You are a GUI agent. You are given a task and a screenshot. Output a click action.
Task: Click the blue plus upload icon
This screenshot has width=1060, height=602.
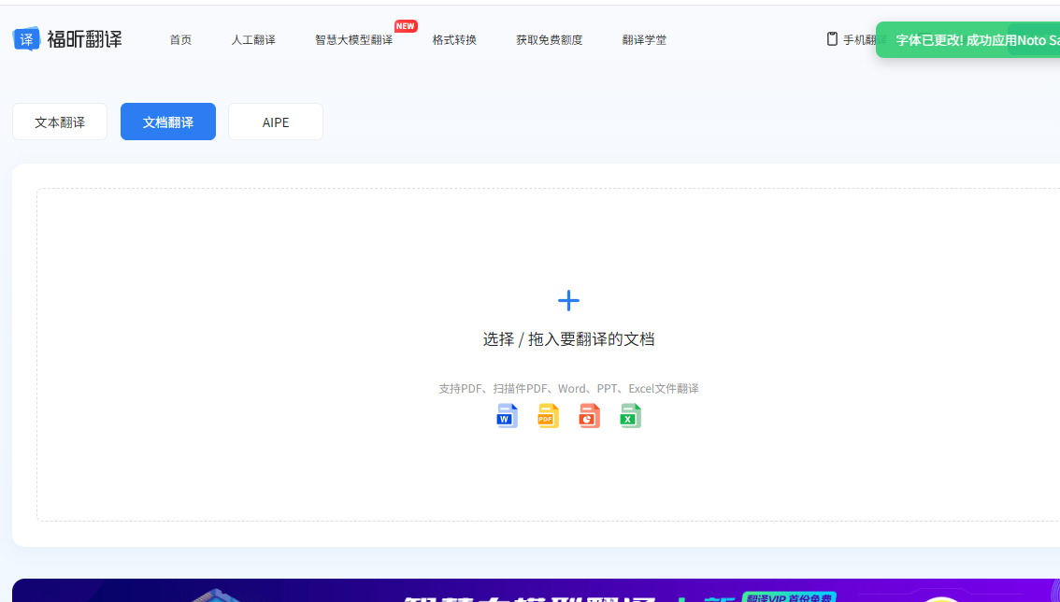[x=568, y=300]
